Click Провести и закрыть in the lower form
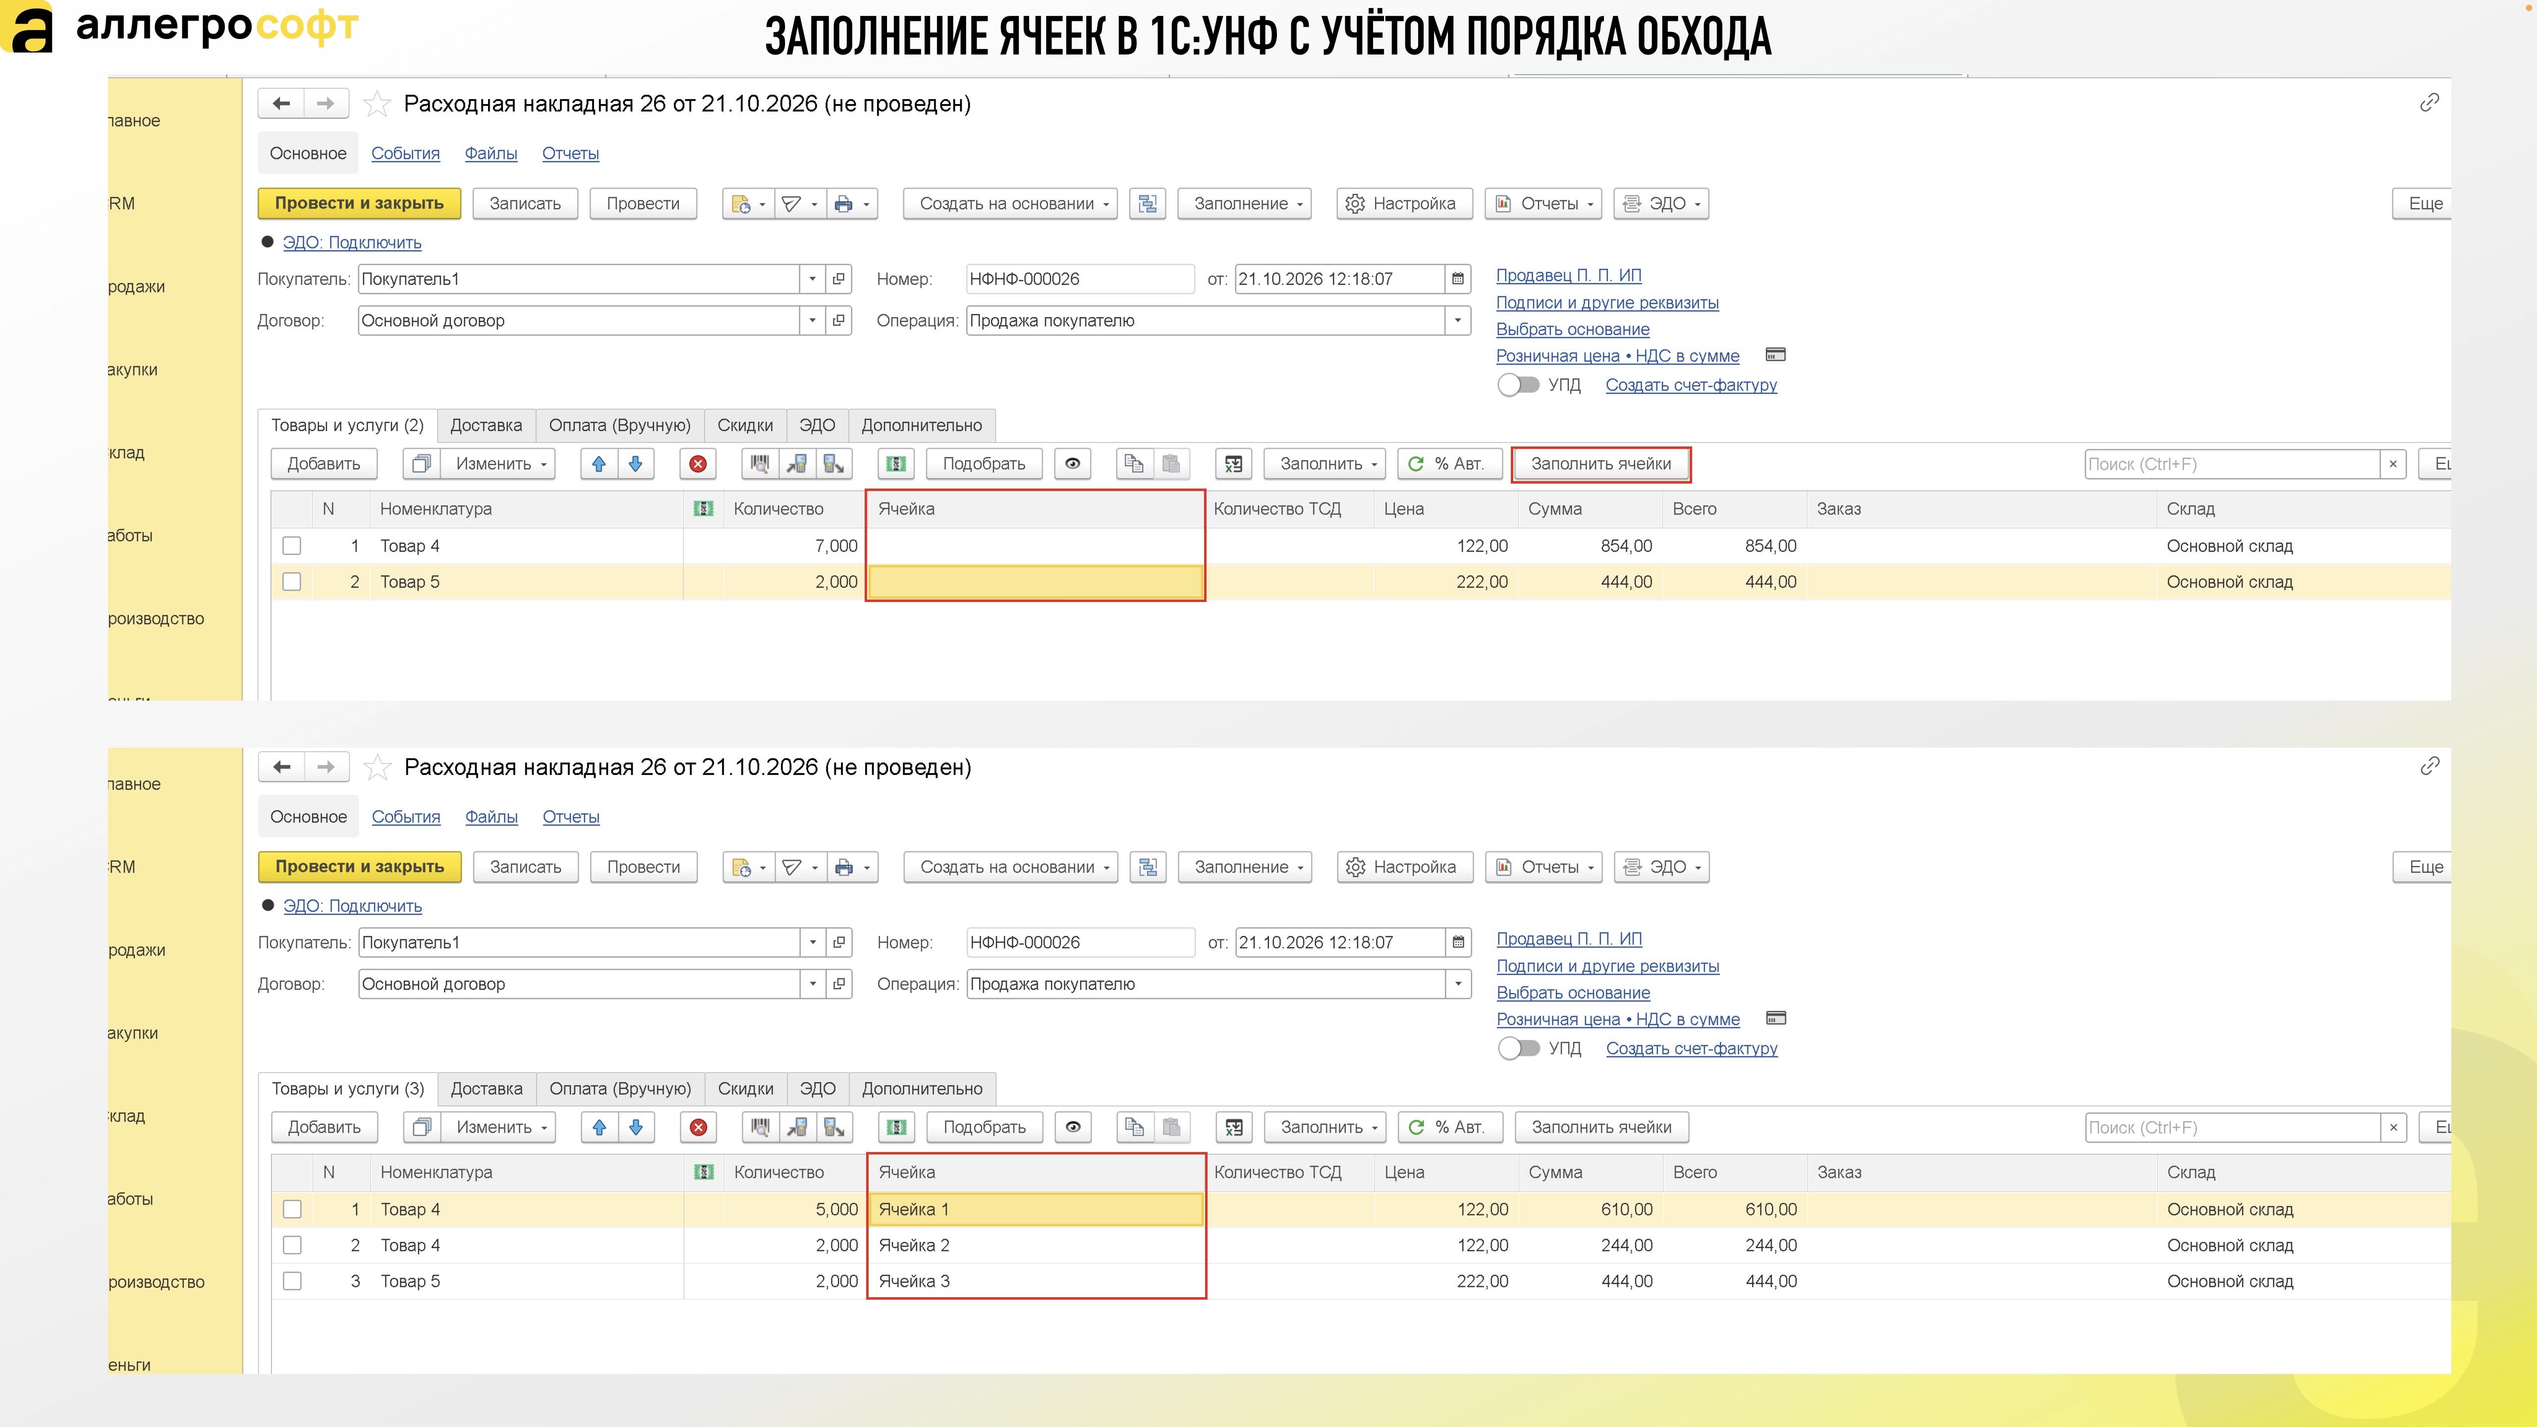 359,868
